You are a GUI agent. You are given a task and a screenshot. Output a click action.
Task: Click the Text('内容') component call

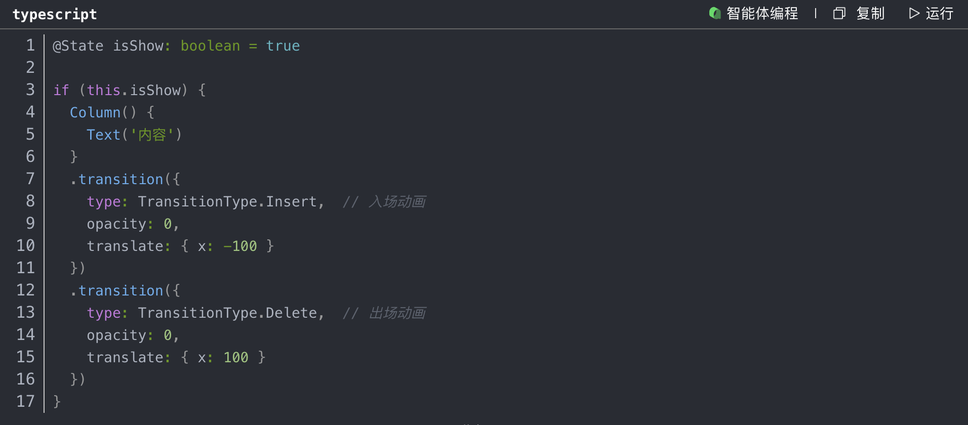click(134, 135)
